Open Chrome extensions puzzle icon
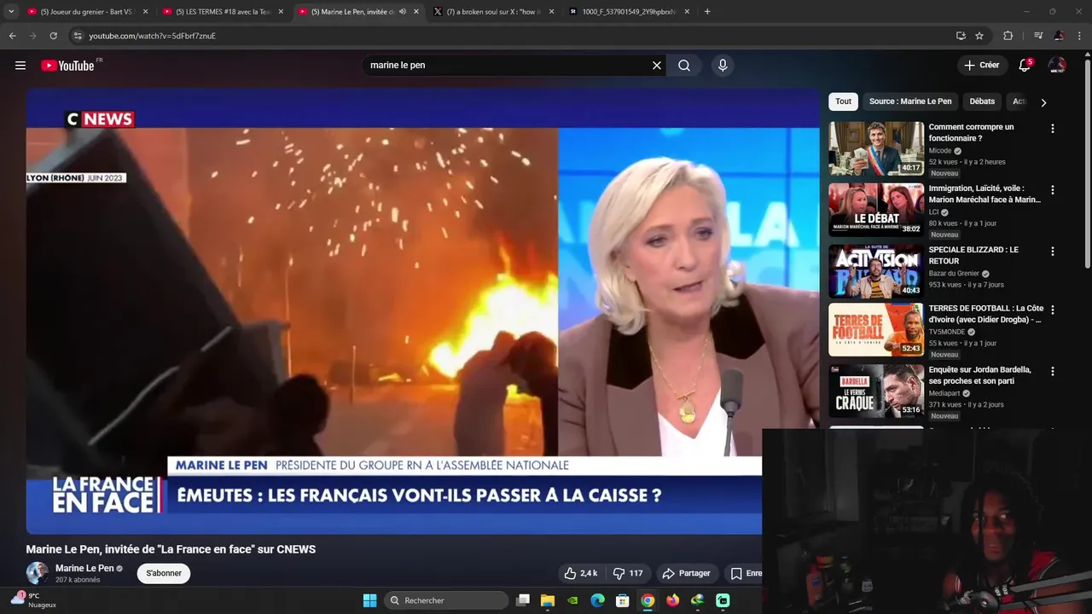 [x=1008, y=36]
